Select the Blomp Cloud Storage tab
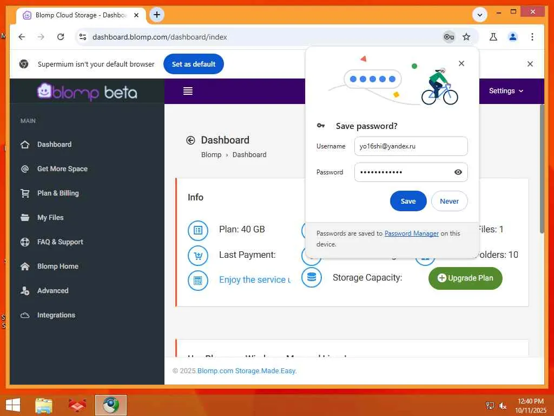554x416 pixels. coord(81,15)
